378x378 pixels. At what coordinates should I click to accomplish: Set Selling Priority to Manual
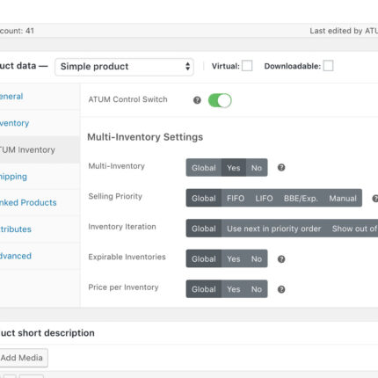(343, 199)
